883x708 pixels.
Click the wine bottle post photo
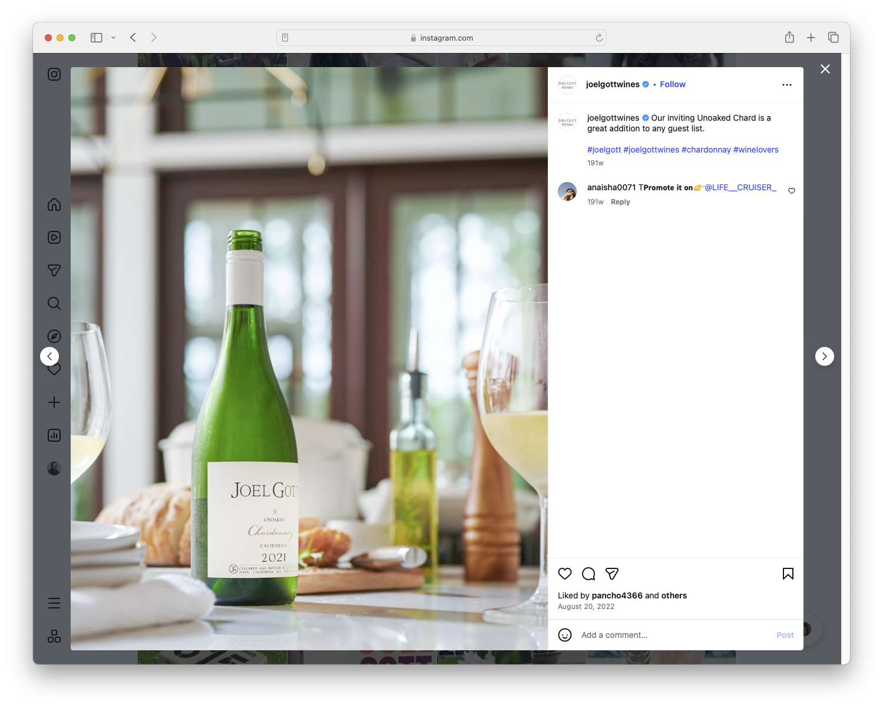(x=309, y=359)
